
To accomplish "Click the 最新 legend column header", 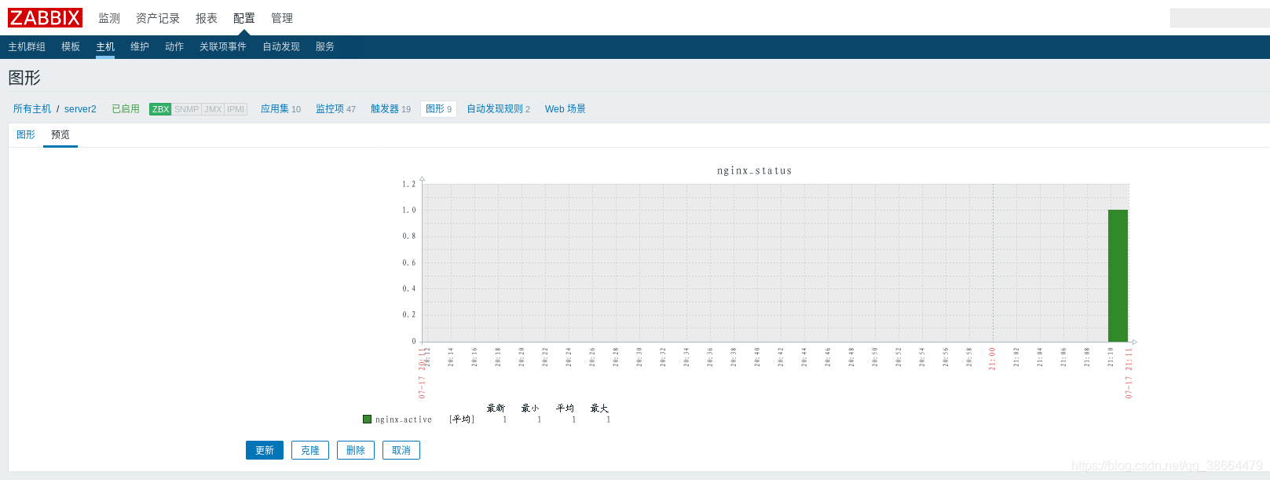I will point(496,409).
